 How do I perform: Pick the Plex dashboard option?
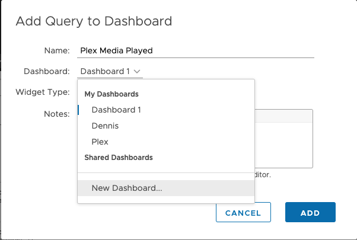100,142
